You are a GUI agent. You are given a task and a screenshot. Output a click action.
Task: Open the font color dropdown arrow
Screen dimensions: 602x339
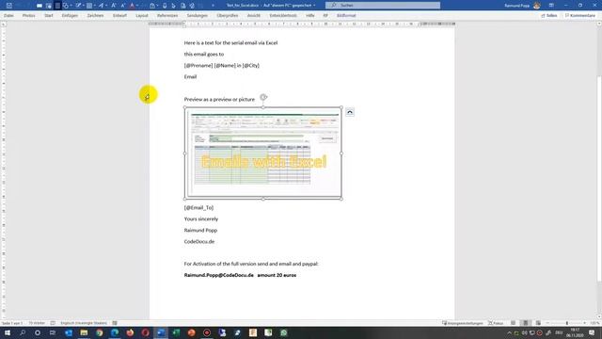click(137, 6)
